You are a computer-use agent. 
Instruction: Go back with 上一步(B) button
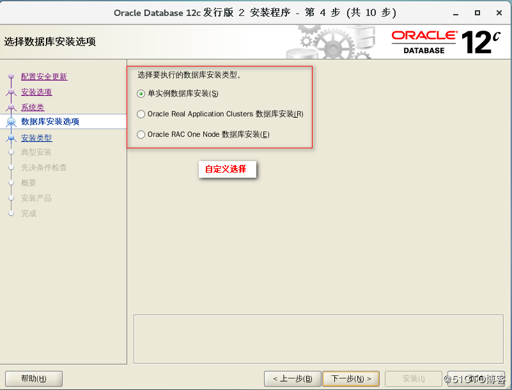click(293, 378)
